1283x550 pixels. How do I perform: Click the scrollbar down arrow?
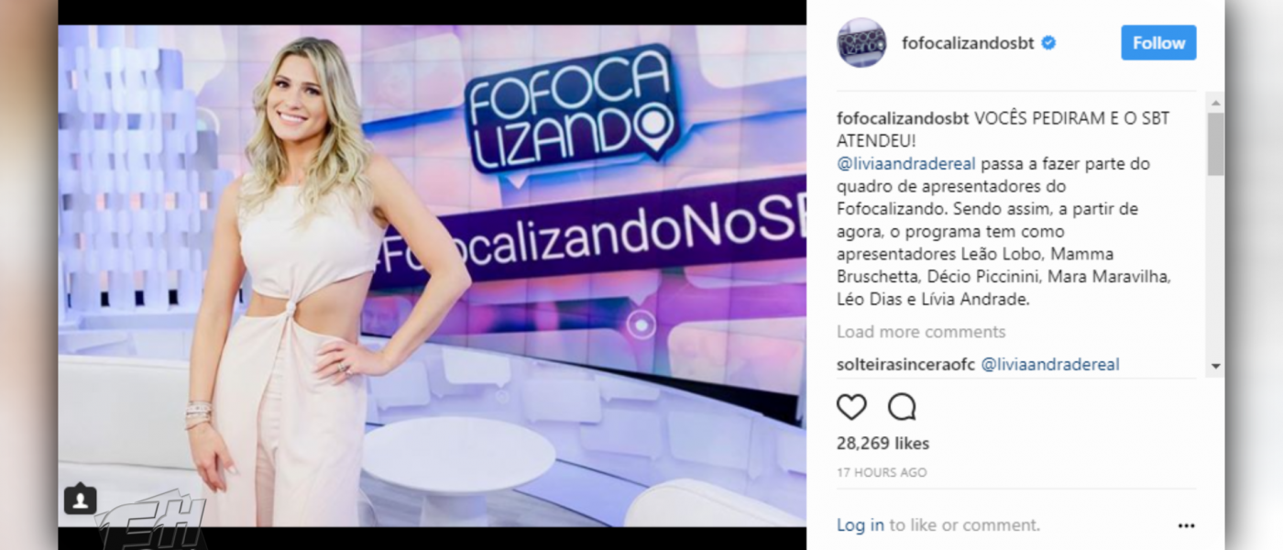1216,366
